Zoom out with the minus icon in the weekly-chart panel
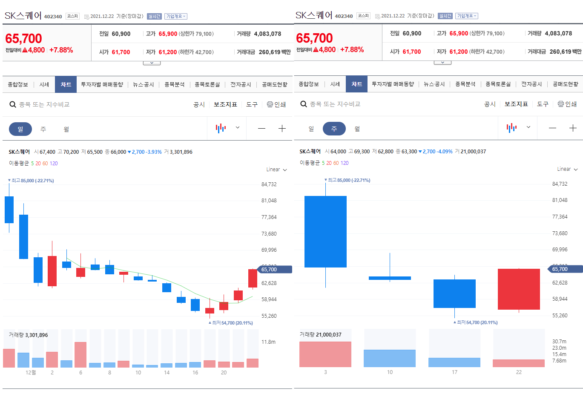Screen dimensions: 583x394 click(552, 128)
